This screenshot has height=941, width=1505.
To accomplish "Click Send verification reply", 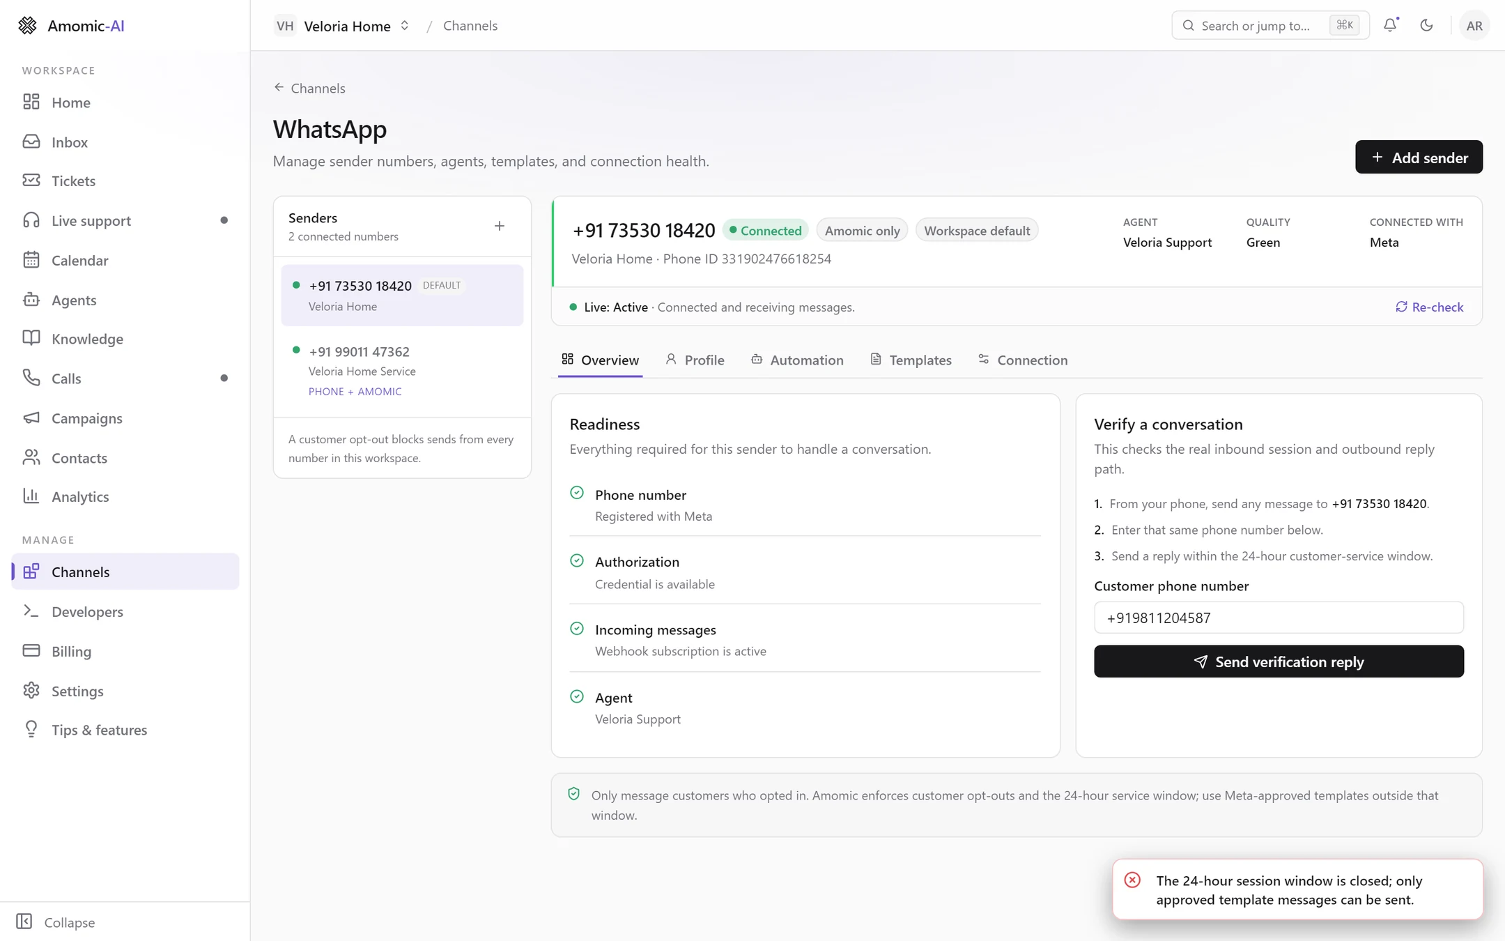I will click(1279, 661).
